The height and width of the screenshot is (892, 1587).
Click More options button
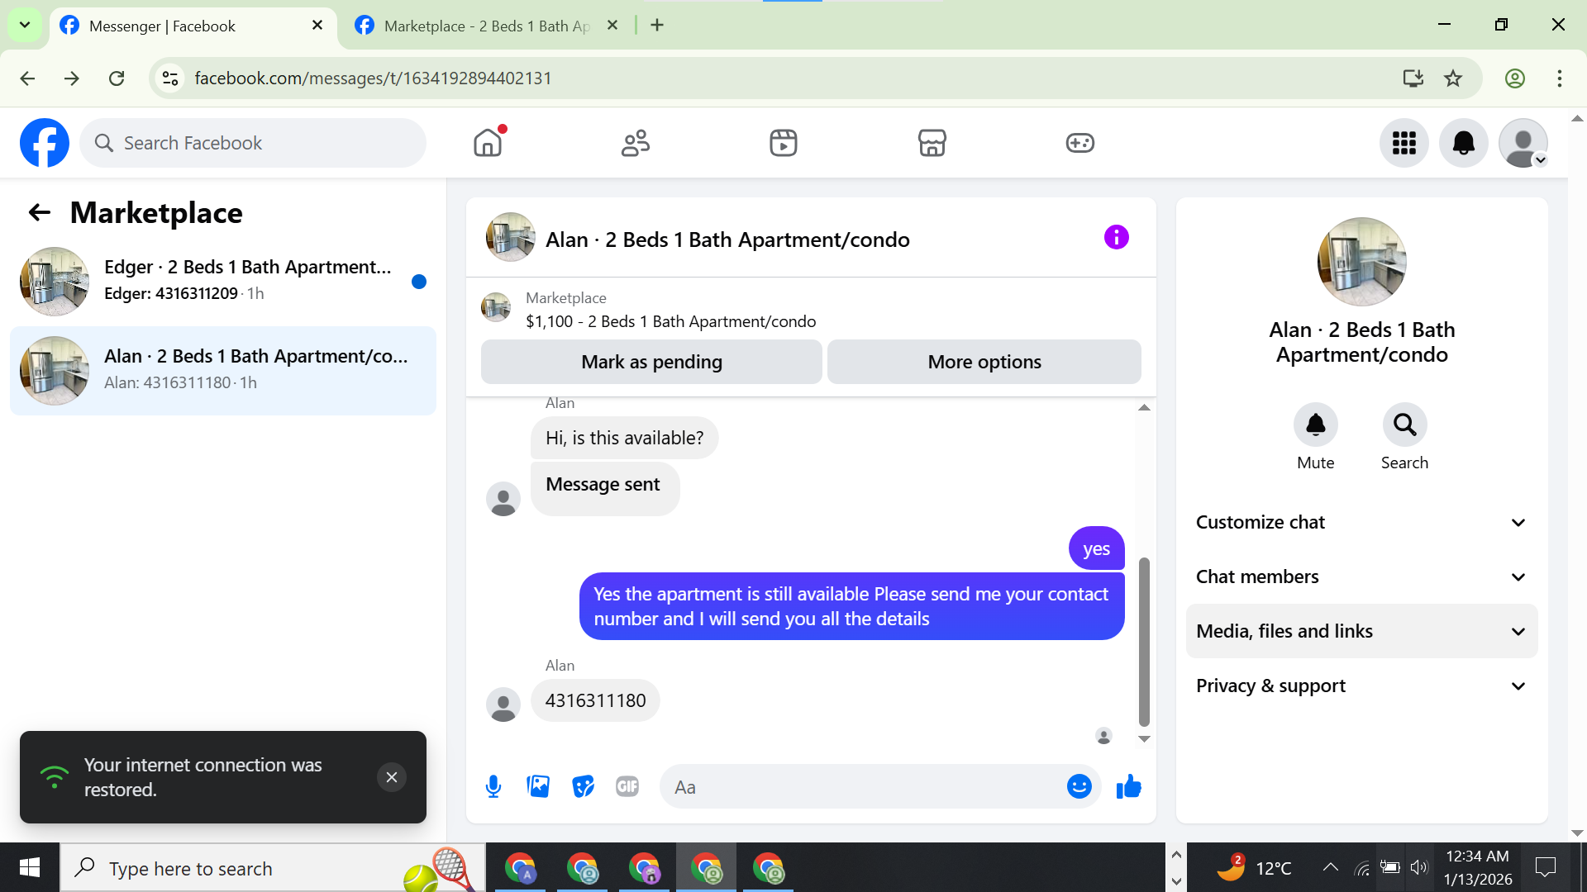click(x=984, y=362)
